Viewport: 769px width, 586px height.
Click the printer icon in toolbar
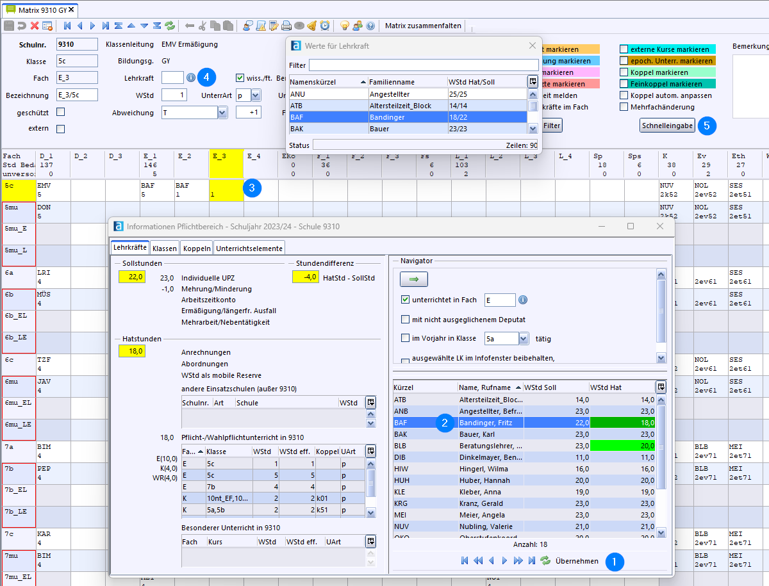(x=286, y=26)
